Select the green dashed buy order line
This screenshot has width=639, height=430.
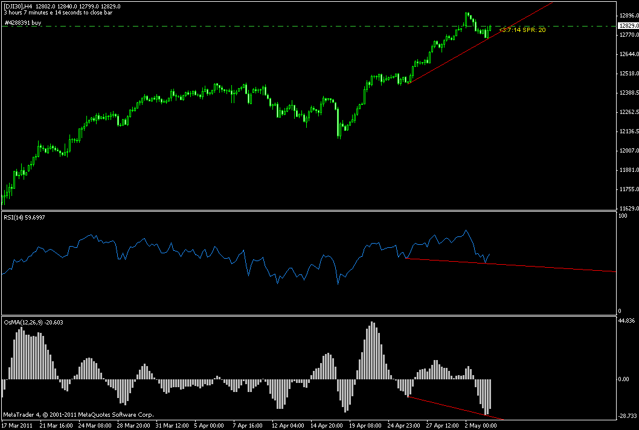pyautogui.click(x=309, y=26)
